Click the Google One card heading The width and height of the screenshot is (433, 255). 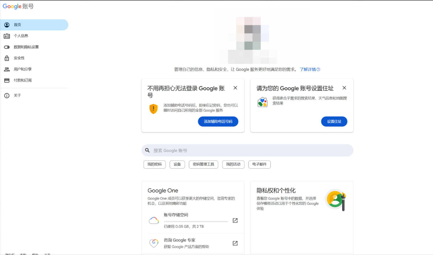point(163,190)
